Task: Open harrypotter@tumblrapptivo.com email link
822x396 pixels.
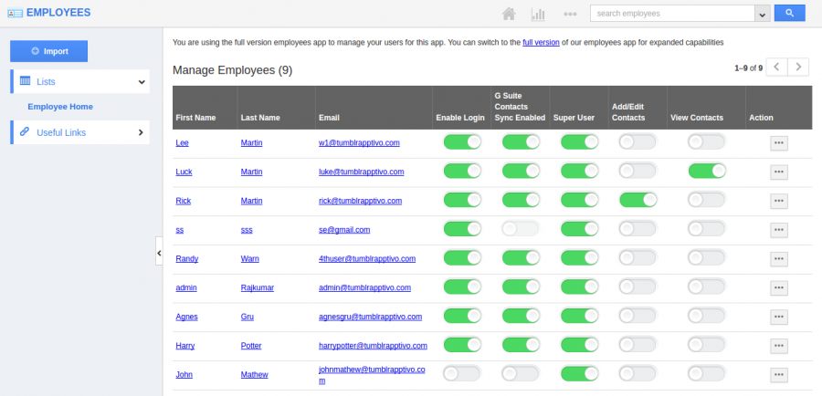Action: pyautogui.click(x=373, y=346)
